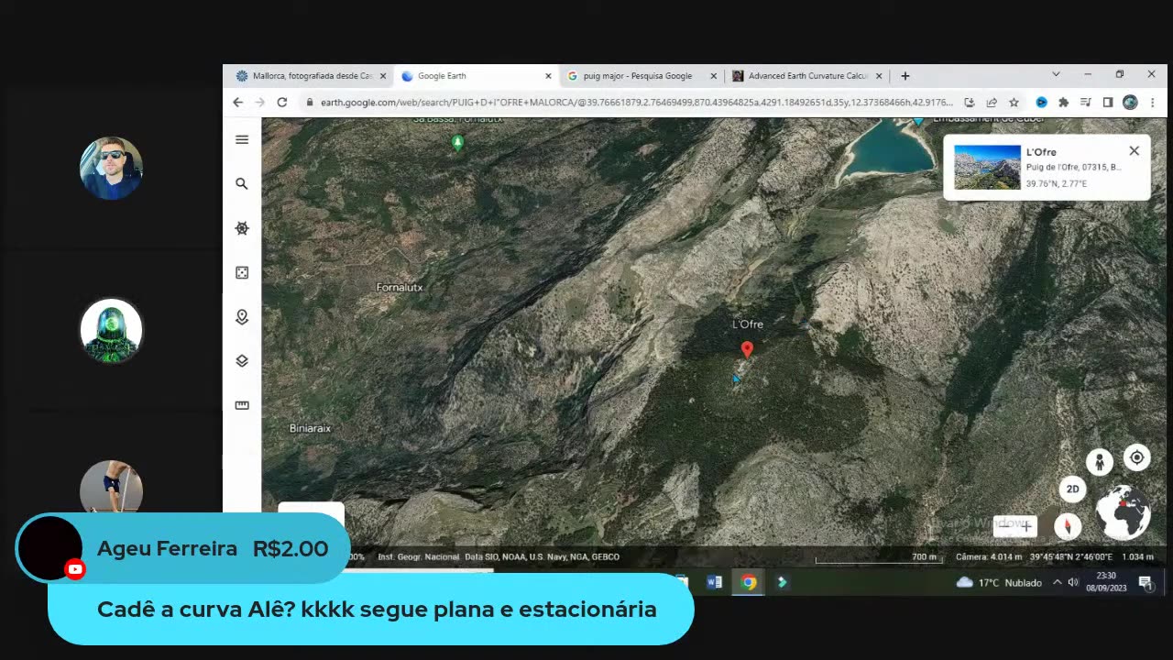The image size is (1173, 660).
Task: Click the L'Ofre card title
Action: click(1041, 152)
